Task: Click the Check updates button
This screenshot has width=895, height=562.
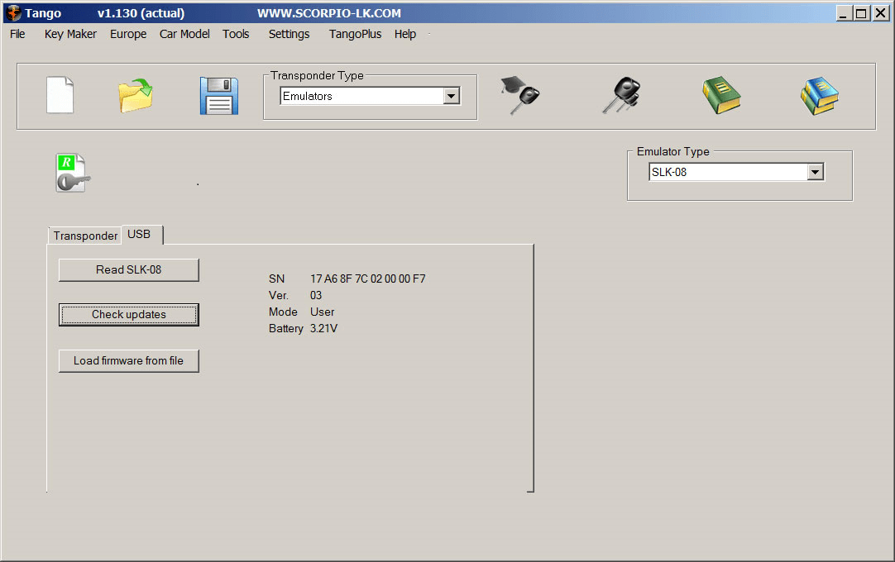Action: [129, 314]
